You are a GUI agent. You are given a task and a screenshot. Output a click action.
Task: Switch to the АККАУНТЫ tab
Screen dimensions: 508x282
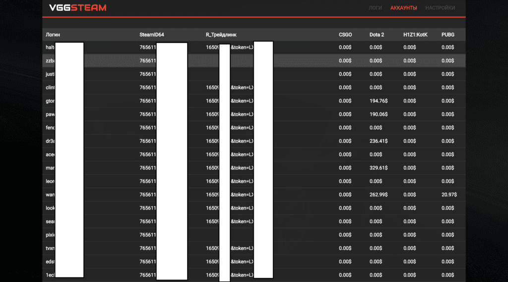coord(403,8)
